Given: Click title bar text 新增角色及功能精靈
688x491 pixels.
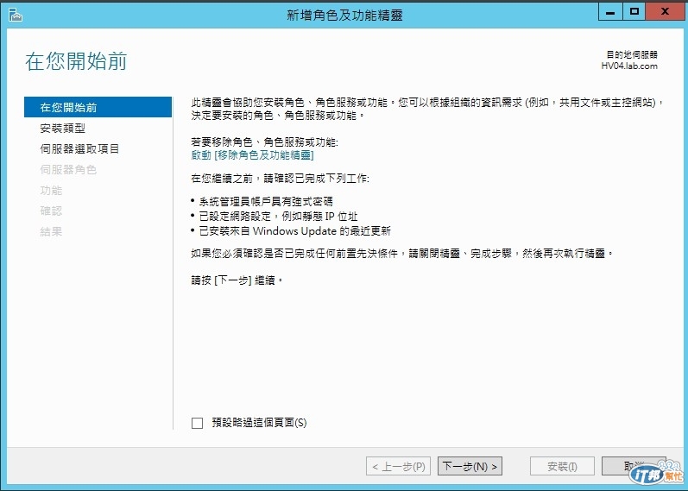Looking at the screenshot, I should (x=344, y=16).
